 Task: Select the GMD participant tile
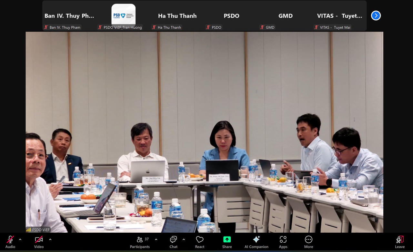[x=285, y=15]
